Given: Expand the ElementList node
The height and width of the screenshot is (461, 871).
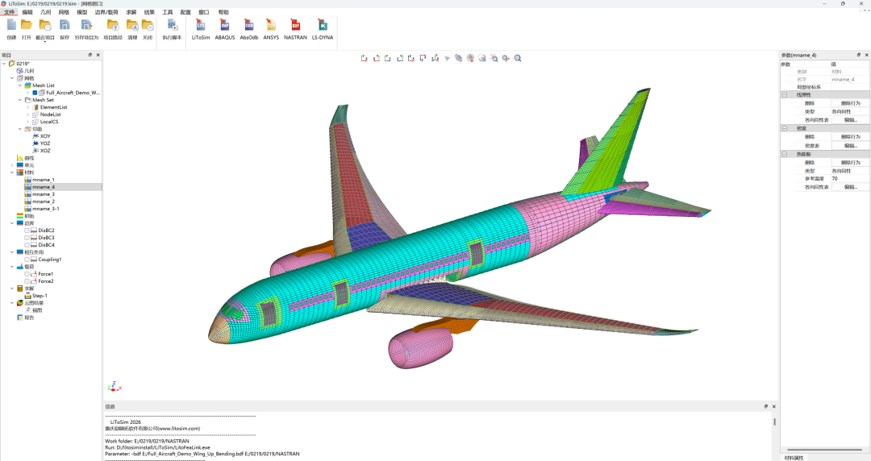Looking at the screenshot, I should 27,107.
